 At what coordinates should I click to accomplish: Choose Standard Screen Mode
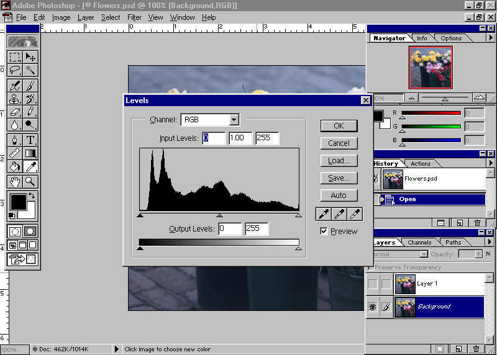pyautogui.click(x=12, y=245)
